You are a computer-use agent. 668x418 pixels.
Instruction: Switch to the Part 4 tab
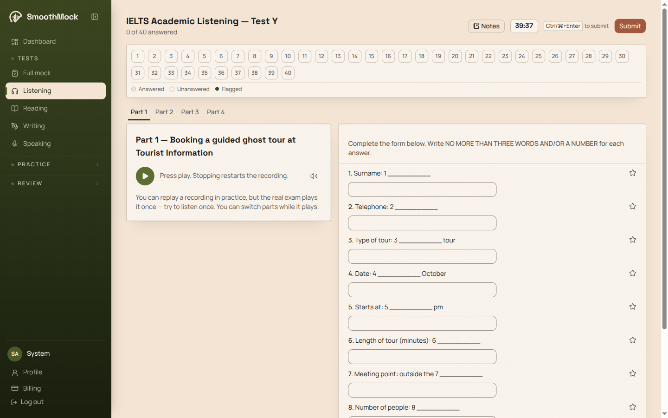[x=216, y=112]
